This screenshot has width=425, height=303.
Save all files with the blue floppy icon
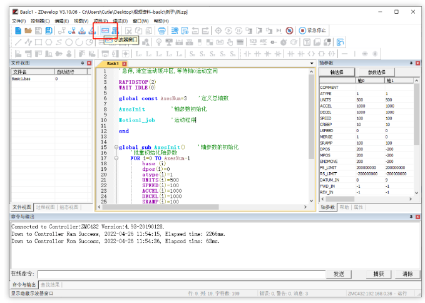(x=49, y=31)
